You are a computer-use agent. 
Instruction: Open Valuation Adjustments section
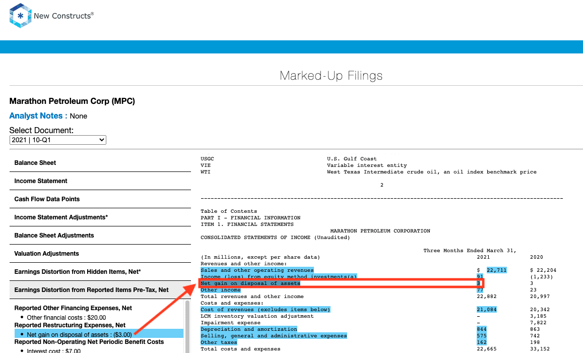click(100, 254)
